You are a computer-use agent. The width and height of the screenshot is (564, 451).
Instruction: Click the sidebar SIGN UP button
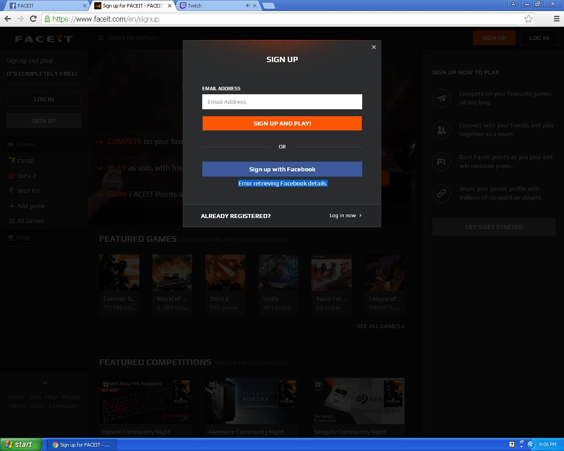[x=44, y=121]
